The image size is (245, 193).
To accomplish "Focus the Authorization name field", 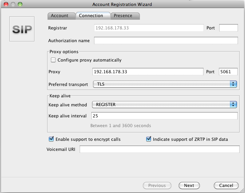I will 166,41.
